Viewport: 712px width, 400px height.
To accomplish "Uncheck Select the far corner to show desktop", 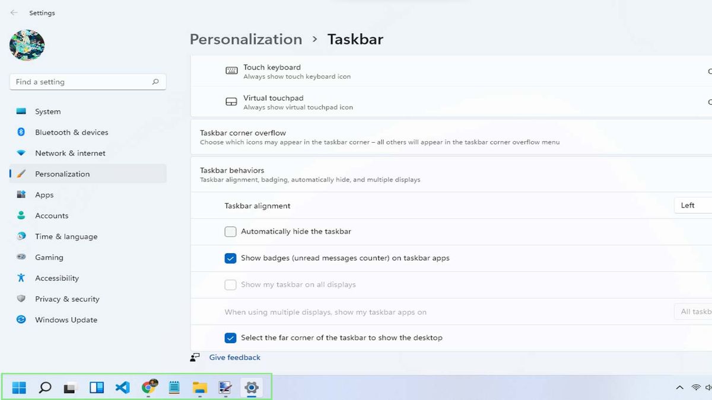I will [x=230, y=338].
